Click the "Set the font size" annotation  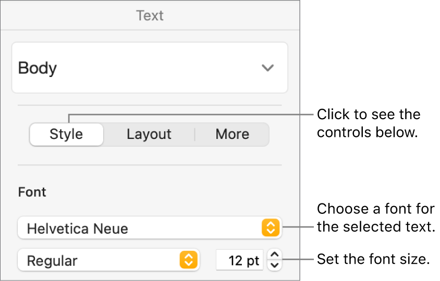pyautogui.click(x=373, y=259)
